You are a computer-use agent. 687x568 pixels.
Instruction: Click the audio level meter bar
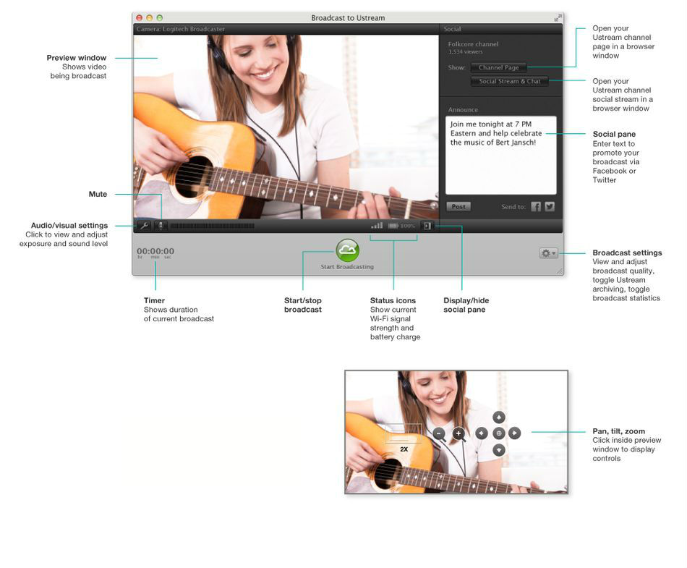pos(212,226)
